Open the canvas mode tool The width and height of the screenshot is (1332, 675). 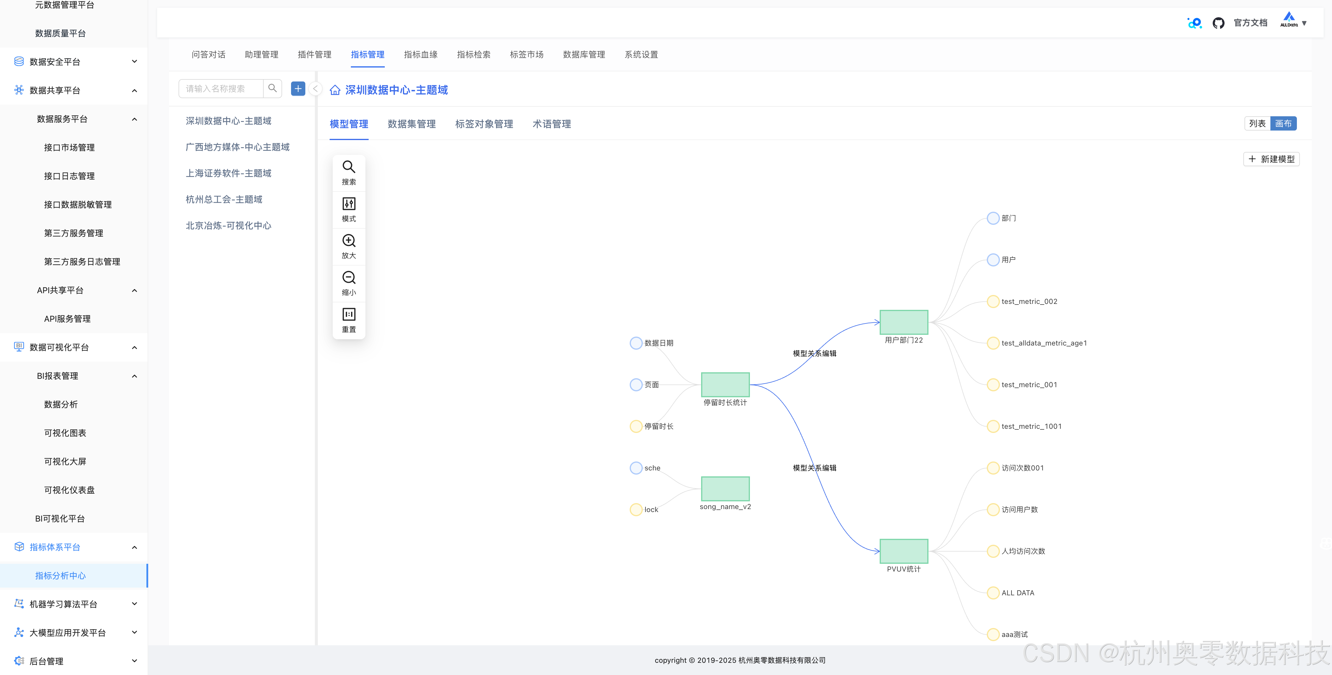point(348,209)
